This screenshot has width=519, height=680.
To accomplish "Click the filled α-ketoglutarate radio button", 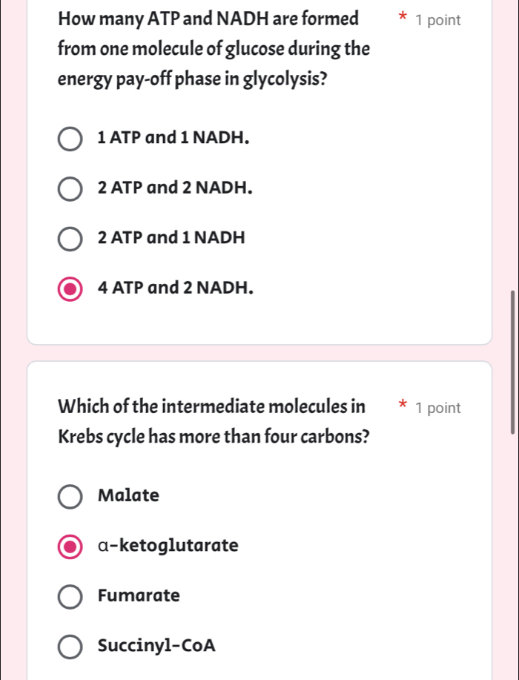I will click(70, 547).
